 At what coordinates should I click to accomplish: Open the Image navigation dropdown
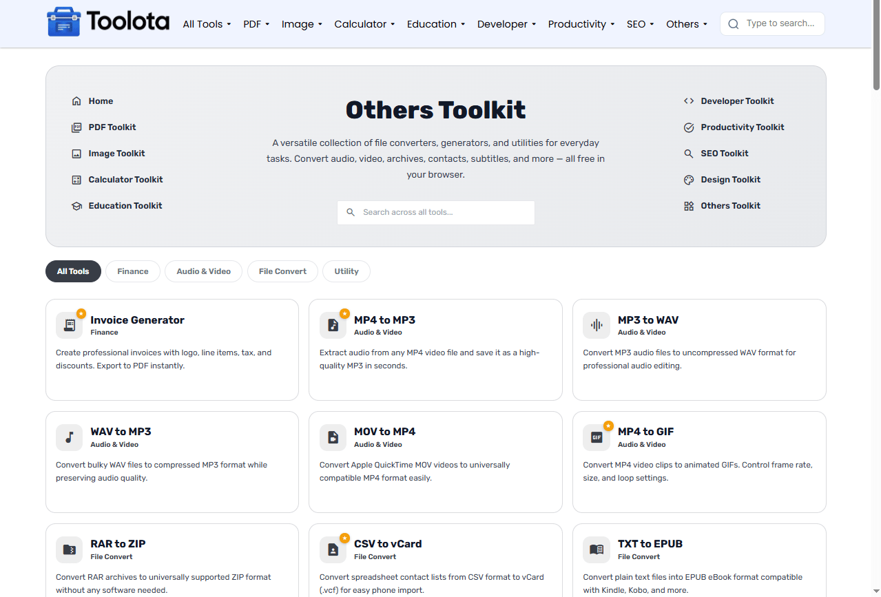(x=302, y=24)
